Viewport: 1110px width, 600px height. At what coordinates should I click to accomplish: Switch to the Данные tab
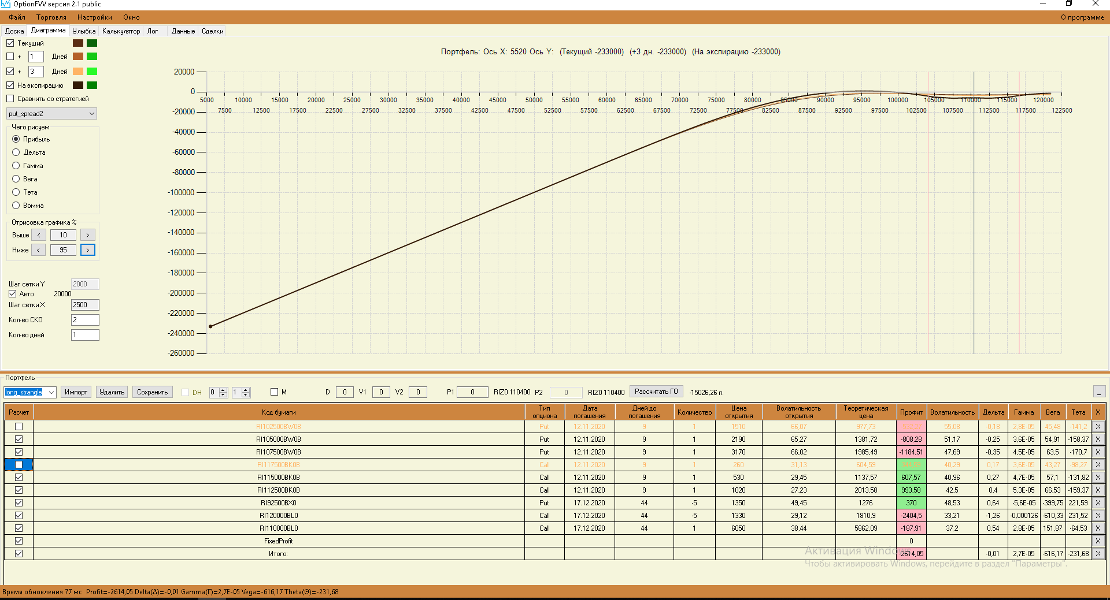pos(183,31)
